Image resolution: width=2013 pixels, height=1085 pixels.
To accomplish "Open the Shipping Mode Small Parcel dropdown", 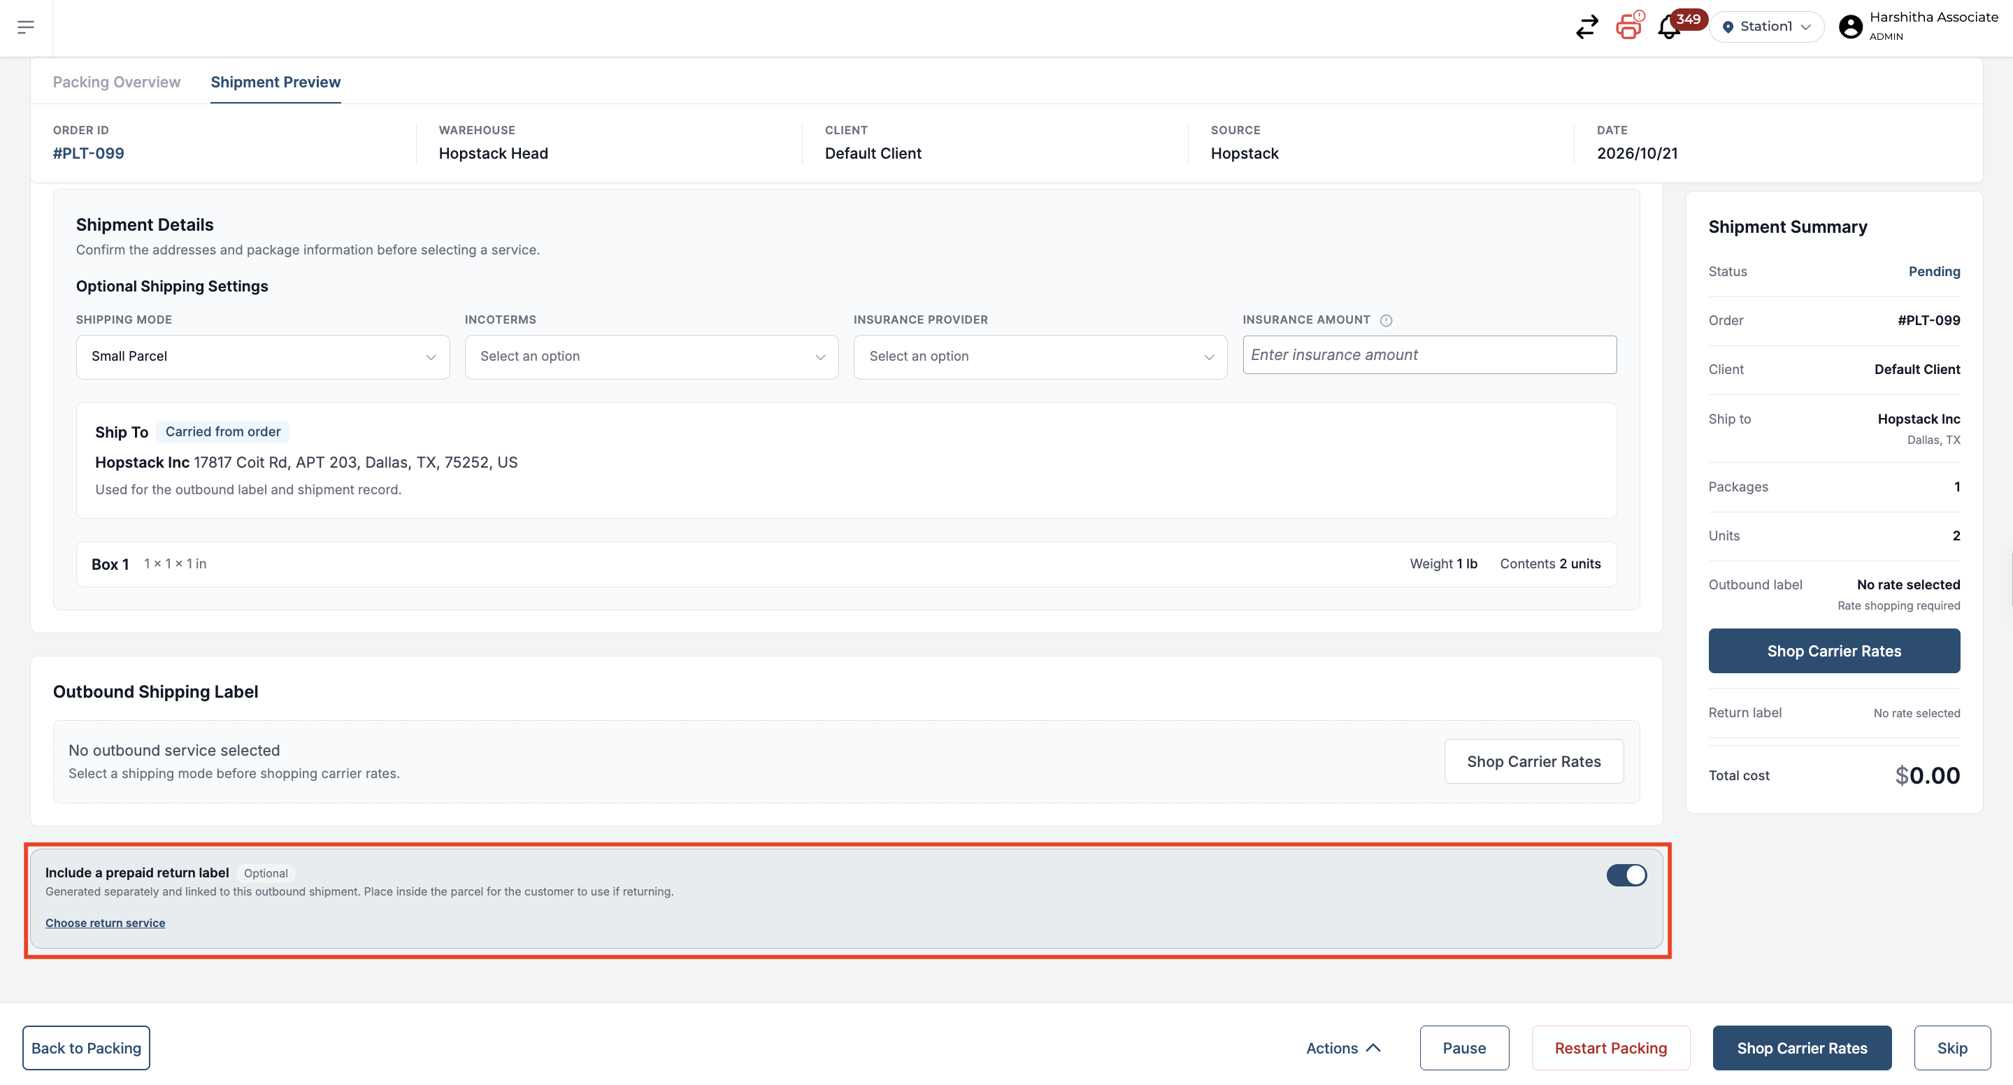I will (263, 357).
